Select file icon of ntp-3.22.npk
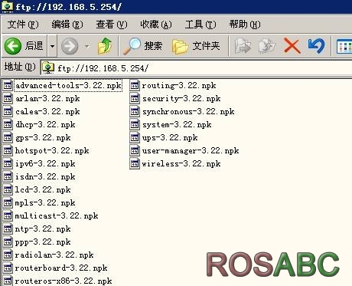Image resolution: width=352 pixels, height=286 pixels. (x=8, y=228)
